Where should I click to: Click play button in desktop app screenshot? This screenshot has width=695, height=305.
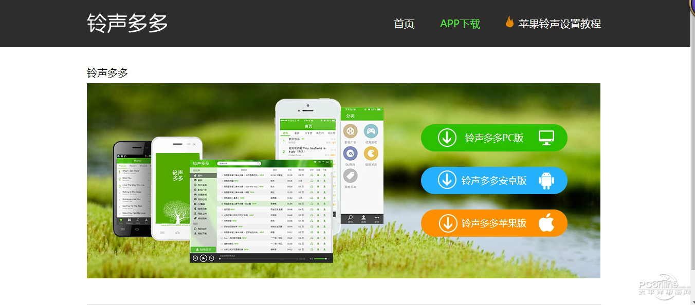click(x=204, y=258)
